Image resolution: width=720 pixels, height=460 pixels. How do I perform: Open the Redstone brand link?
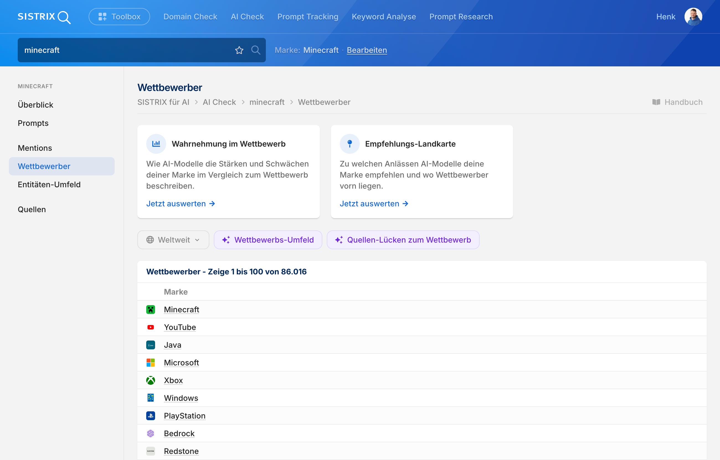point(181,451)
